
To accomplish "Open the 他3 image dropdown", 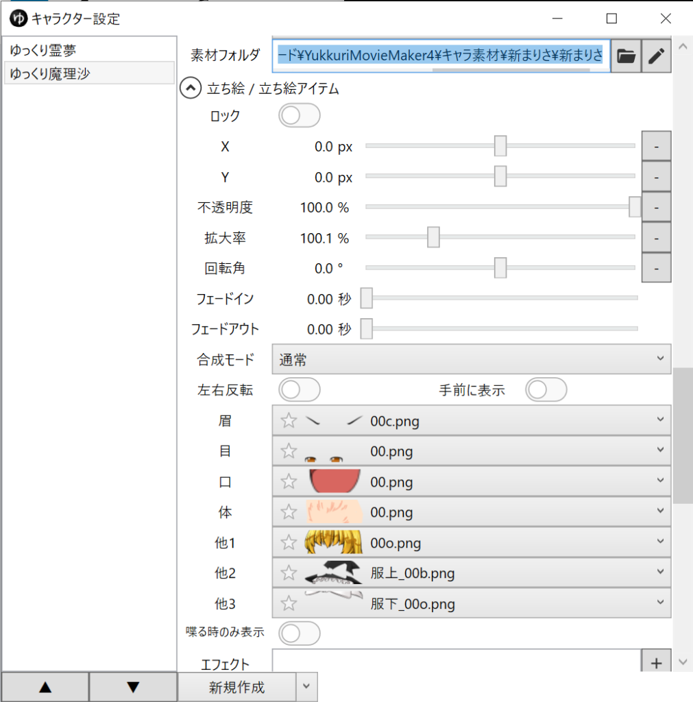I will click(472, 603).
